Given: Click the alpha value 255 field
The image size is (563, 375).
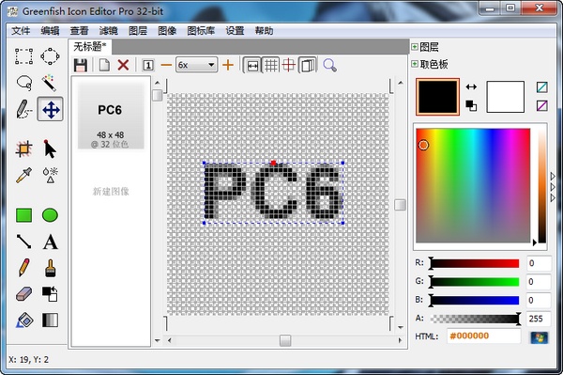Looking at the screenshot, I should [x=539, y=319].
